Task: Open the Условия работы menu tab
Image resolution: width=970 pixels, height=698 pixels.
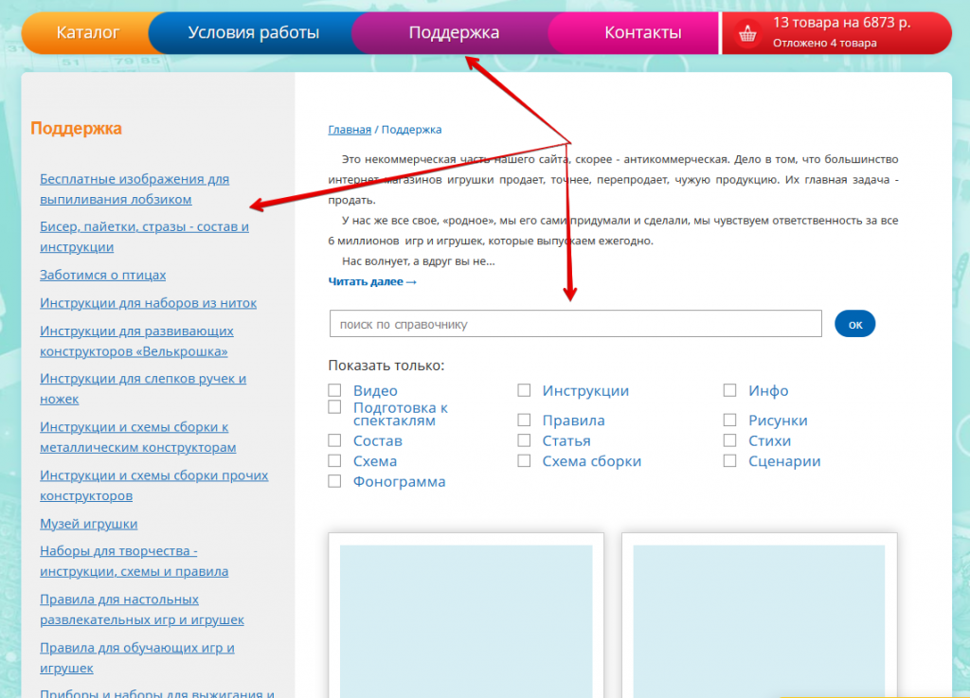Action: [x=253, y=33]
